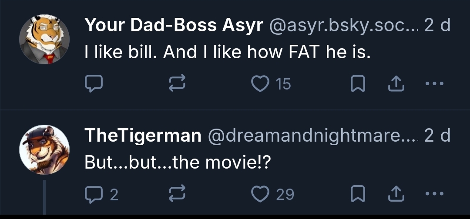Share TheTigerman's movie post
The image size is (470, 219).
point(394,194)
